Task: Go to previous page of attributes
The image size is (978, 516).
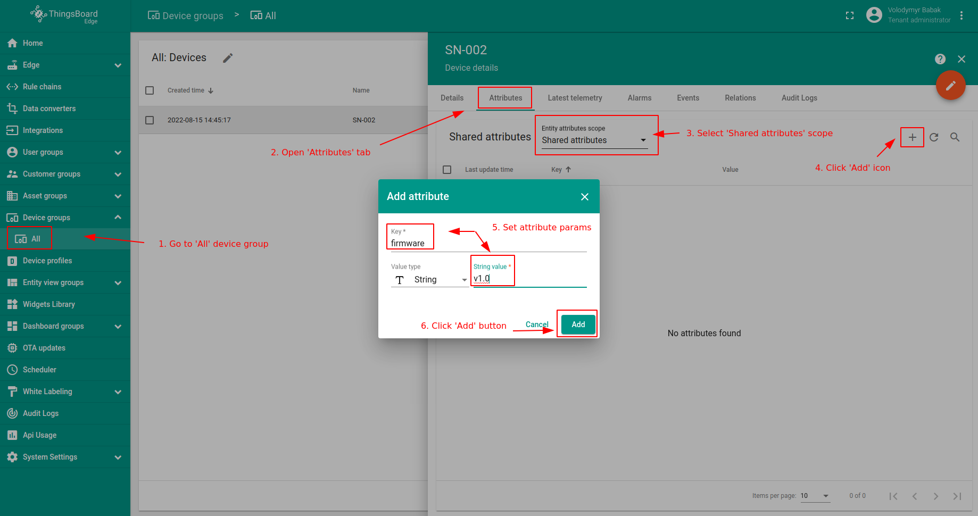Action: point(915,496)
